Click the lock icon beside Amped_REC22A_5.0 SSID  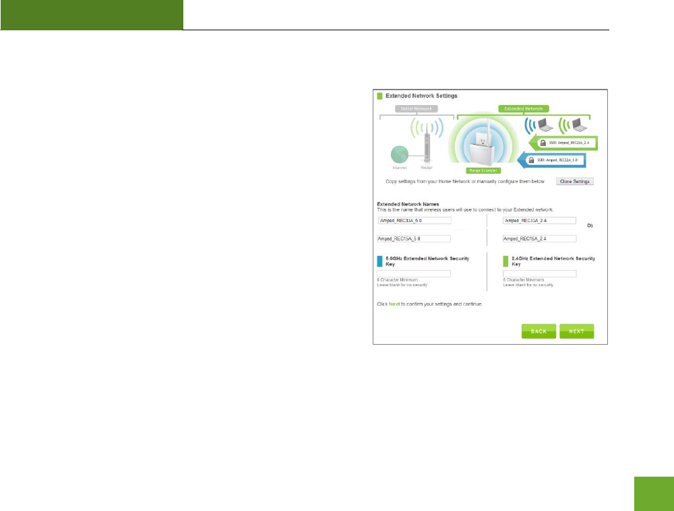coord(531,160)
